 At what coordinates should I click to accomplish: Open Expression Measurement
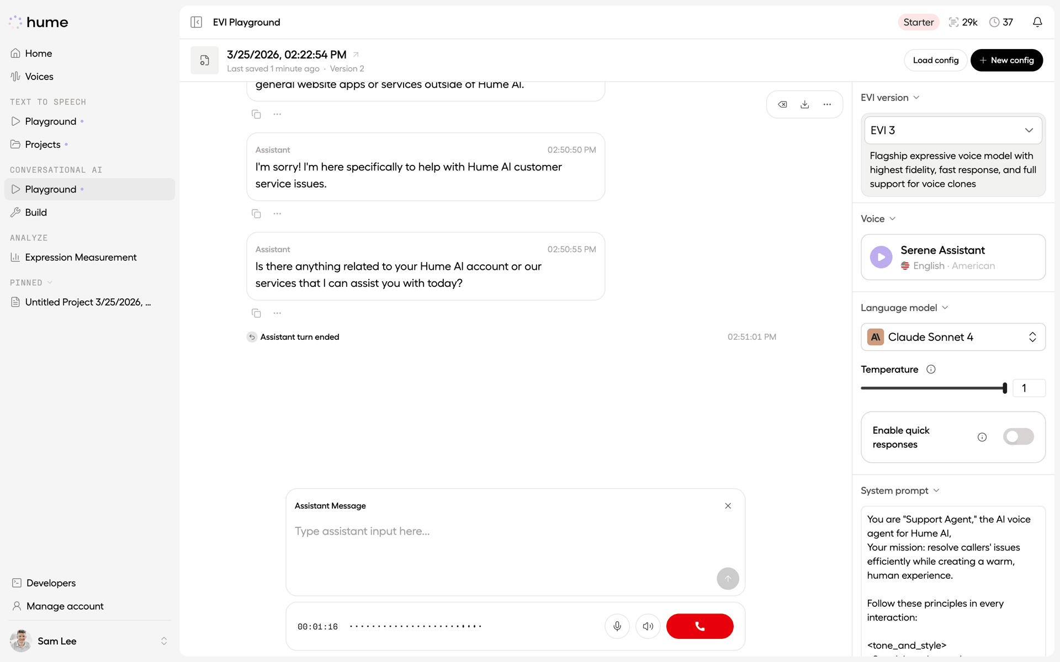(89, 257)
